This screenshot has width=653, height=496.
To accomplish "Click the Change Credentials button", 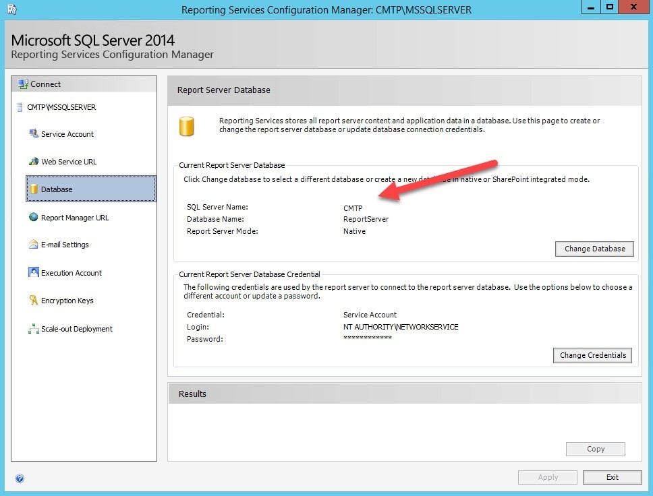I will pyautogui.click(x=592, y=355).
